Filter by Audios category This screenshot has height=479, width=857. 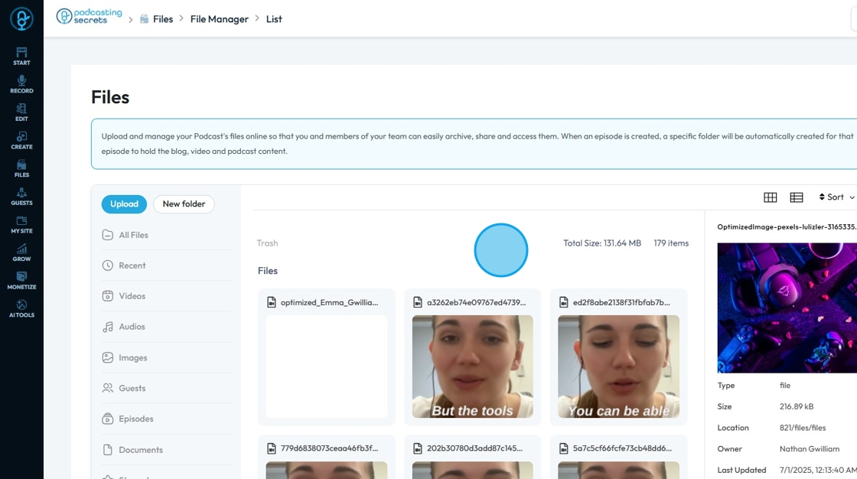[x=166, y=327]
